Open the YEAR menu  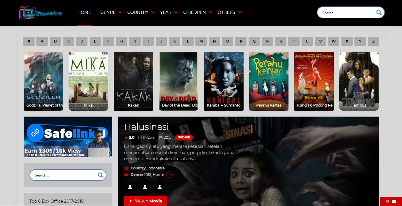(x=166, y=12)
